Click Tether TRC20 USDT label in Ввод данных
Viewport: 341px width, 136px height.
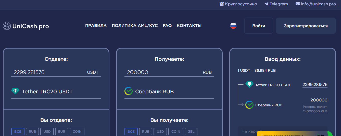click(273, 85)
